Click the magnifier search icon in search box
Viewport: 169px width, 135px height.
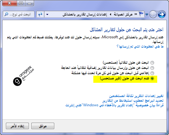(x=6, y=14)
